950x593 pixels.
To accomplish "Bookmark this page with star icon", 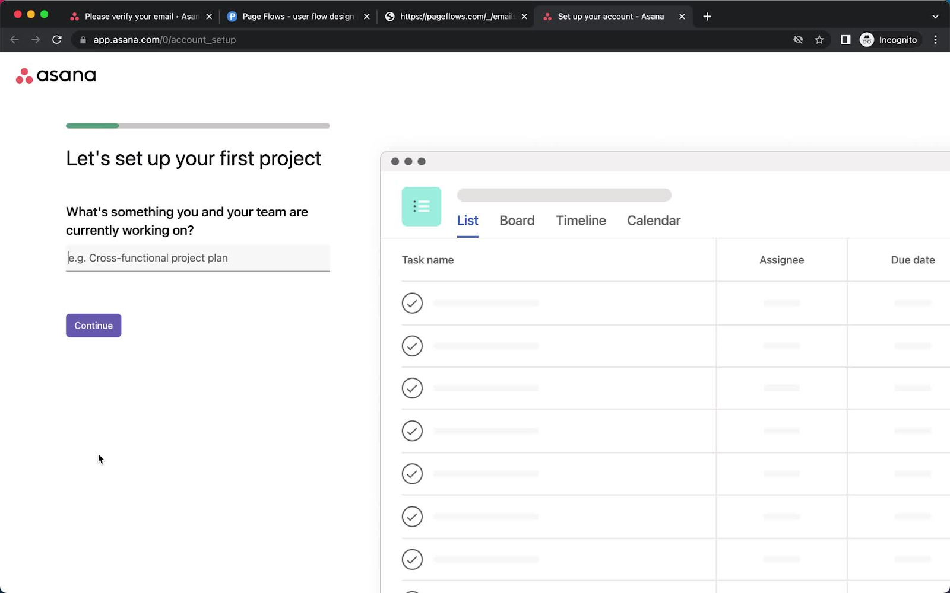I will (819, 40).
